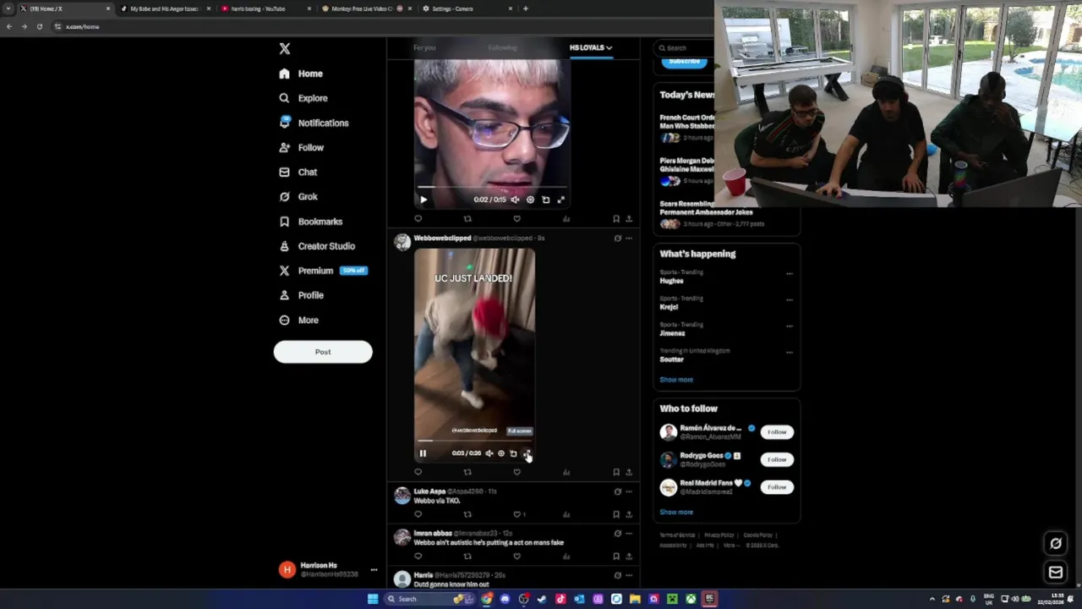The image size is (1082, 609).
Task: Open Profile in the sidebar
Action: [x=301, y=295]
